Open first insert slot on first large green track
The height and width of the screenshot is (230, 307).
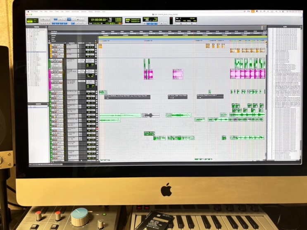pyautogui.click(x=81, y=60)
